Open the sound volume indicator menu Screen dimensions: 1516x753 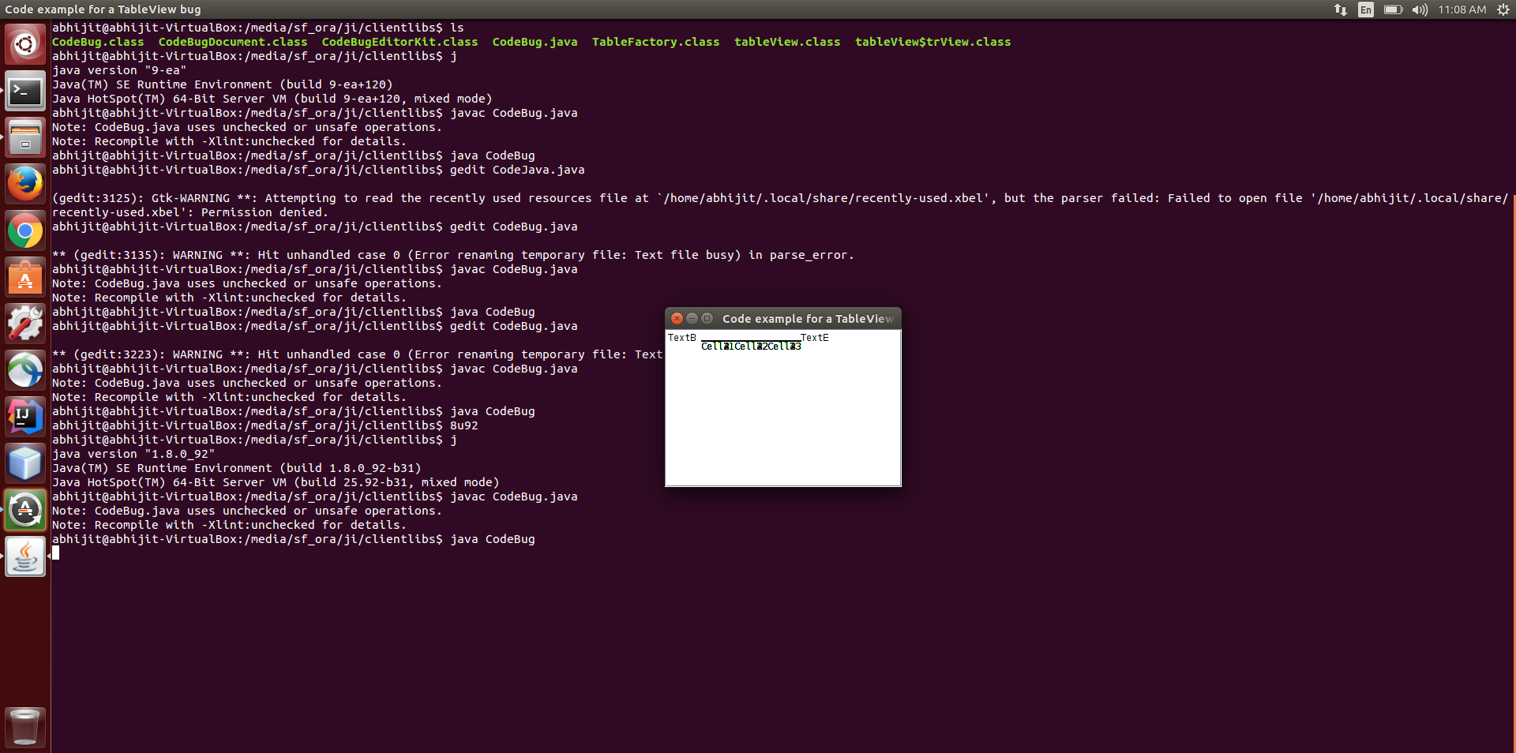pos(1420,9)
